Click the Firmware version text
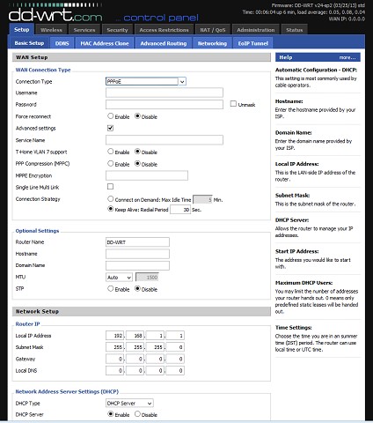Image resolution: width=373 pixels, height=423 pixels. point(318,5)
